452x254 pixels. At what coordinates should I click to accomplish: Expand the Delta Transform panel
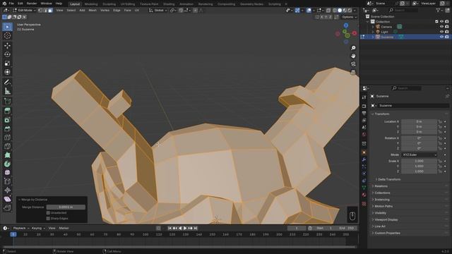click(x=389, y=179)
